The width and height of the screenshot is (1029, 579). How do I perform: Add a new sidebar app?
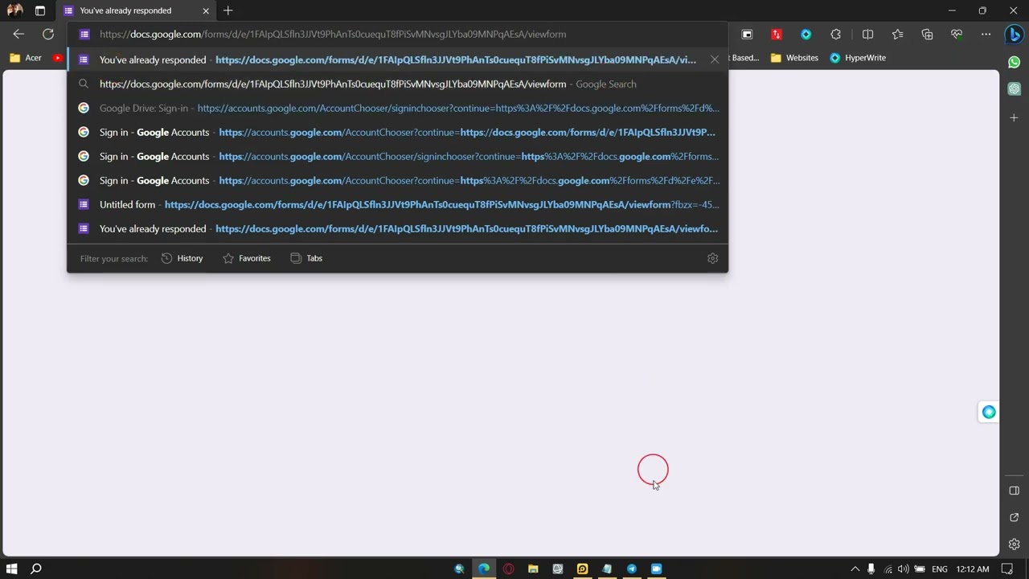[1015, 118]
